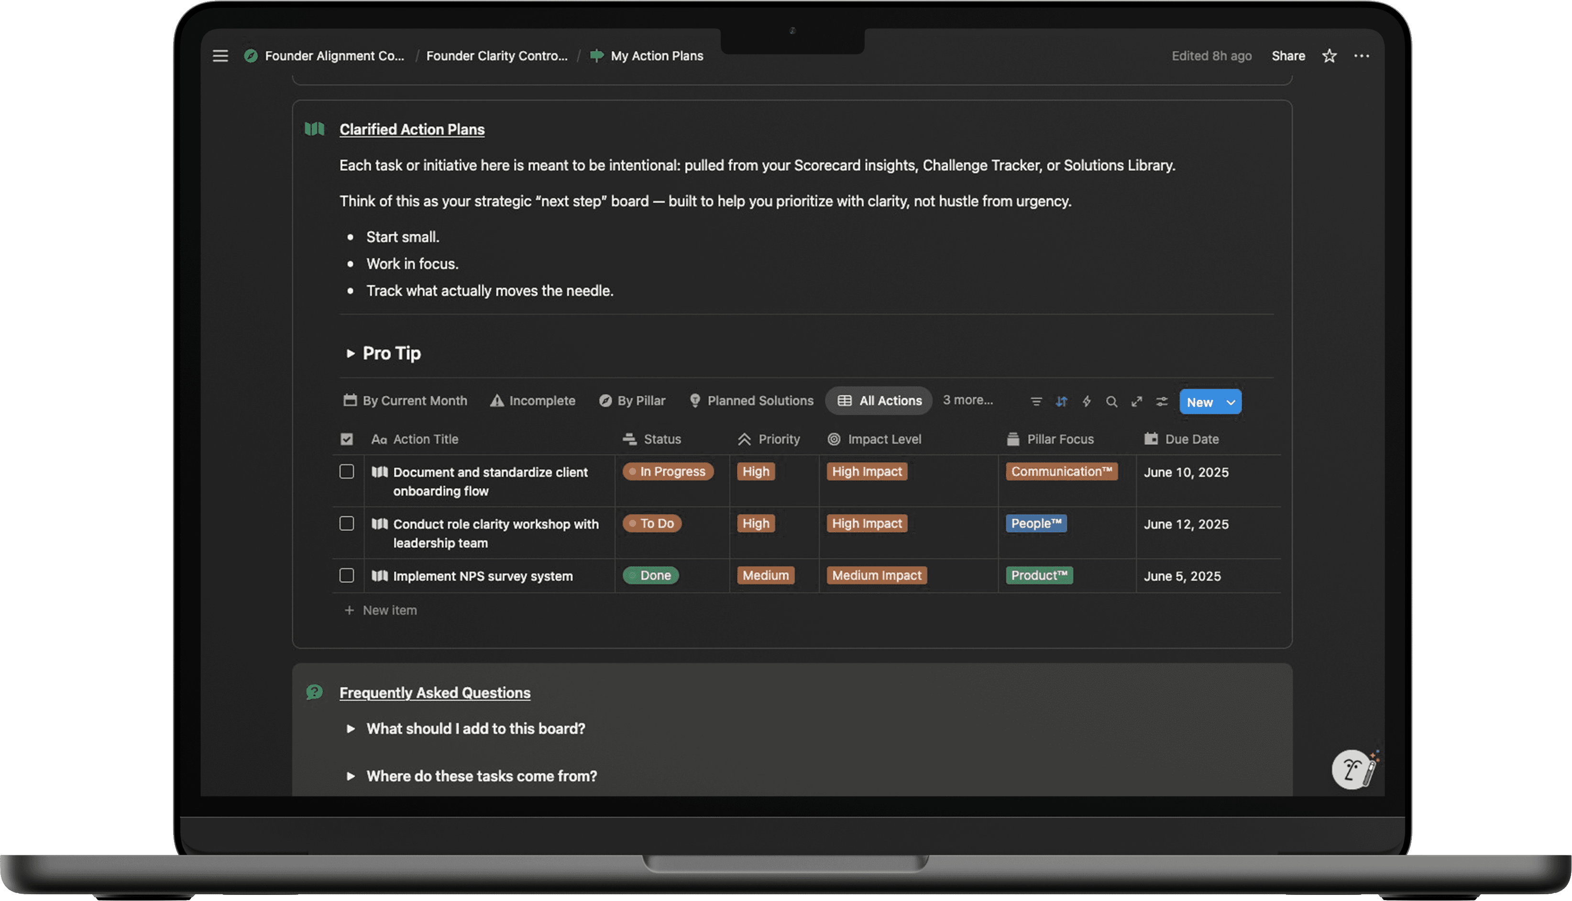Select the role clarity workshop row checkbox
This screenshot has height=901, width=1572.
(346, 524)
